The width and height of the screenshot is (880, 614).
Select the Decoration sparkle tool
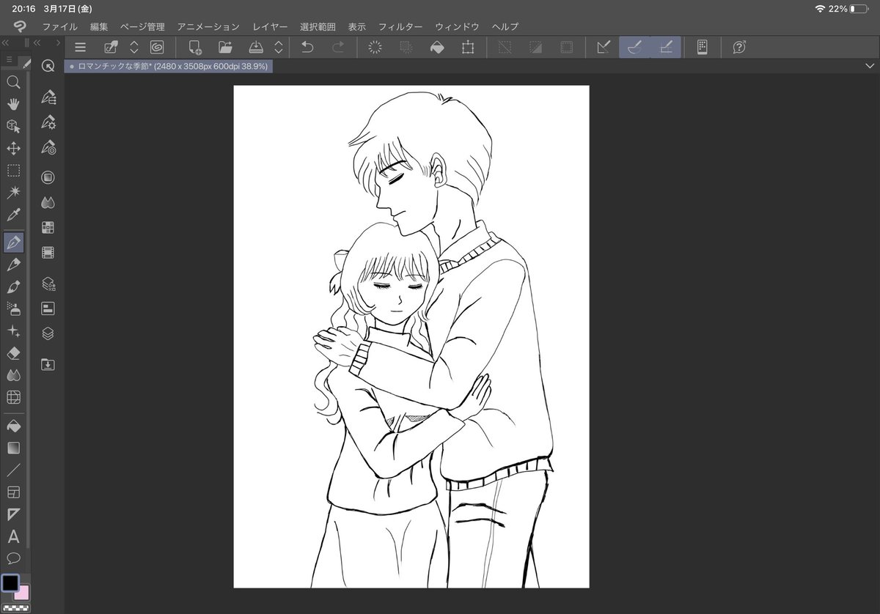pos(13,331)
